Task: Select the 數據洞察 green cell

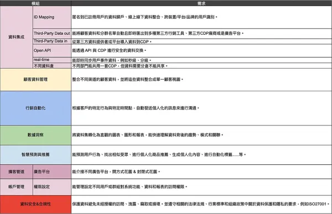Action: click(35, 135)
